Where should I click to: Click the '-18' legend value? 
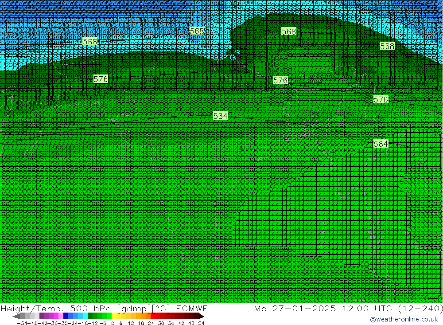83,323
